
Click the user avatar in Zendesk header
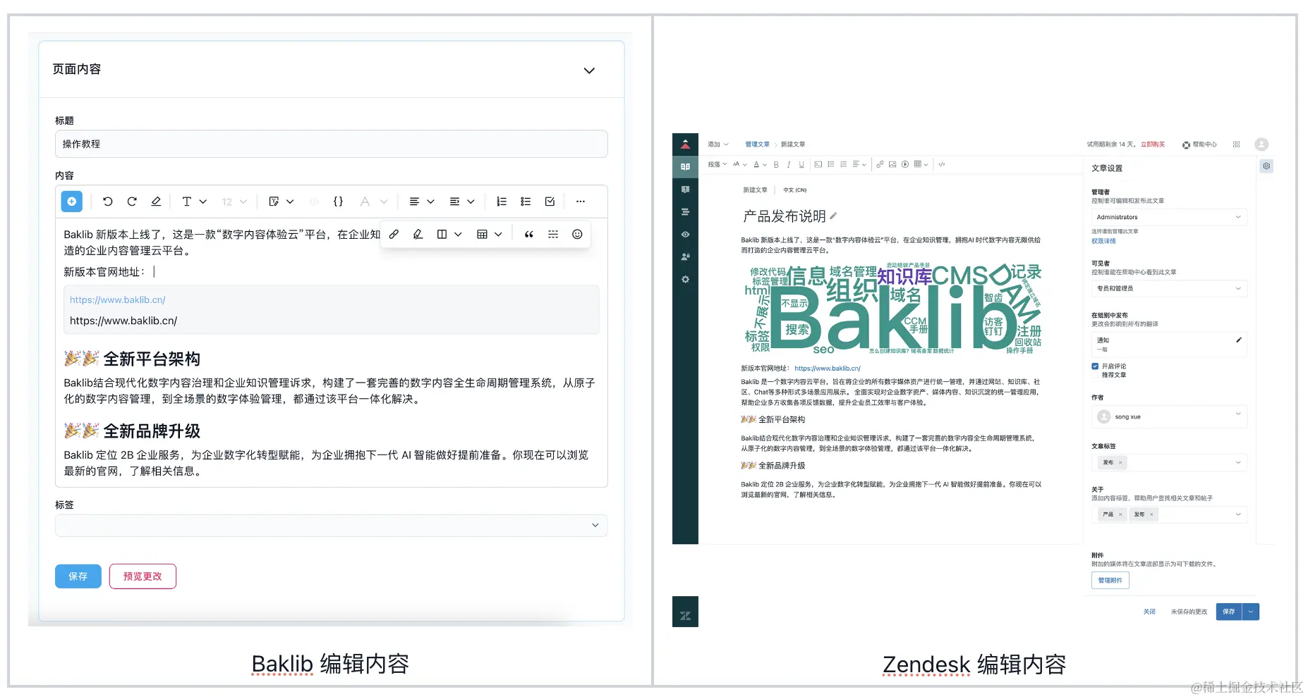tap(1261, 144)
